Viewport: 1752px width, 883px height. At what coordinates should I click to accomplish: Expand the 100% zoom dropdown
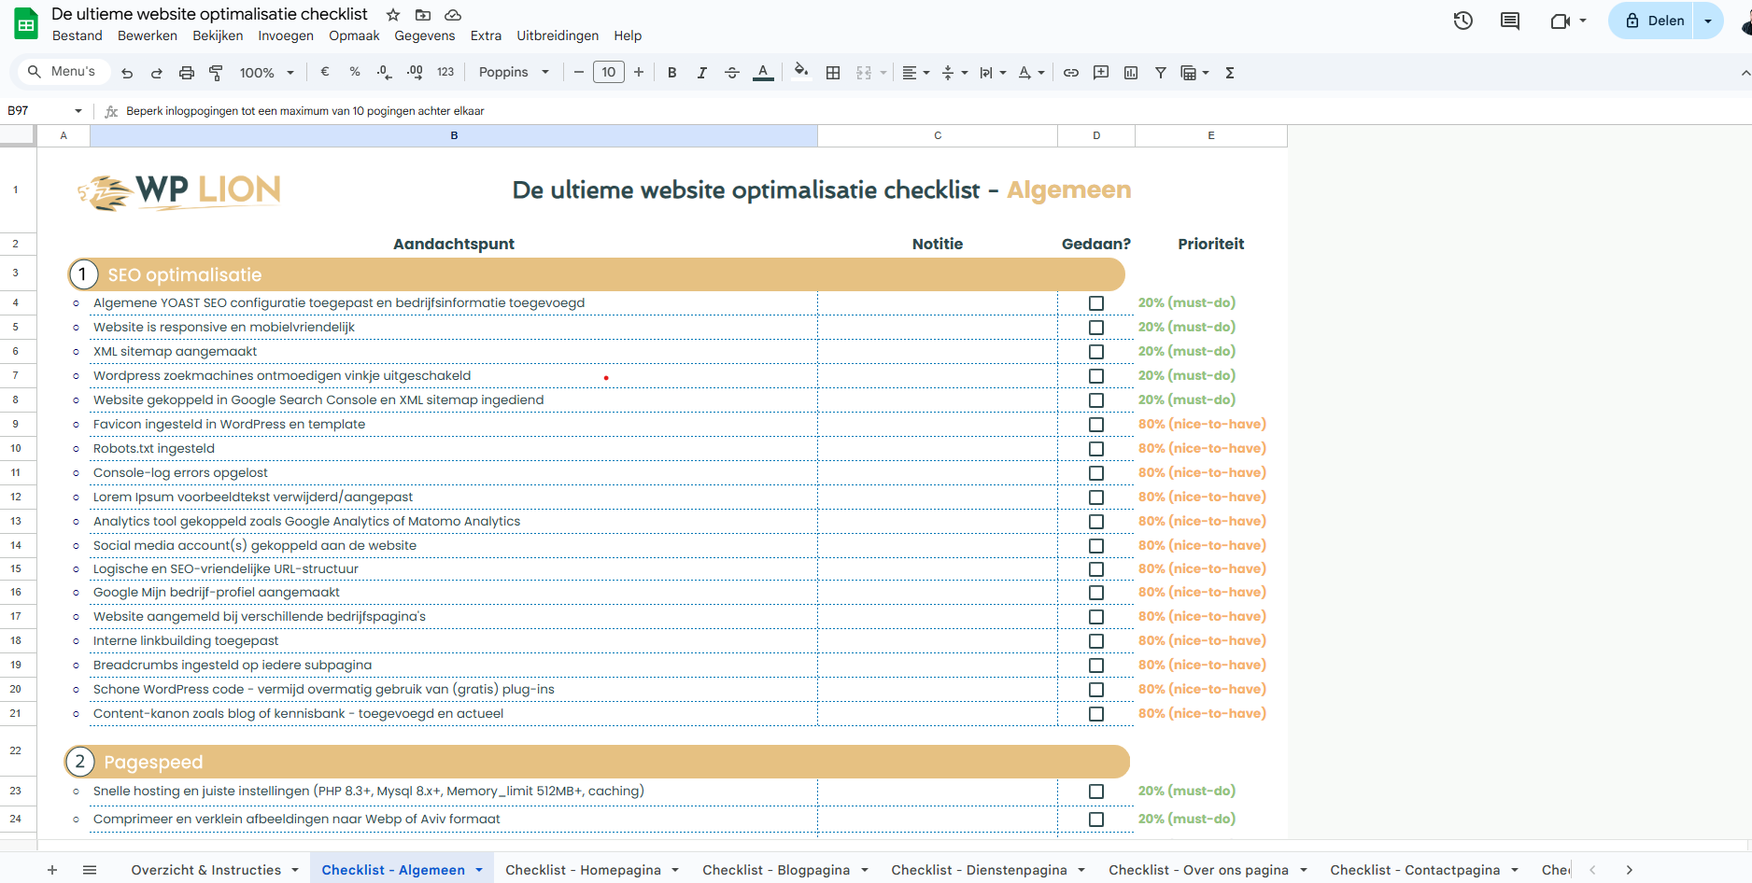[x=266, y=73]
